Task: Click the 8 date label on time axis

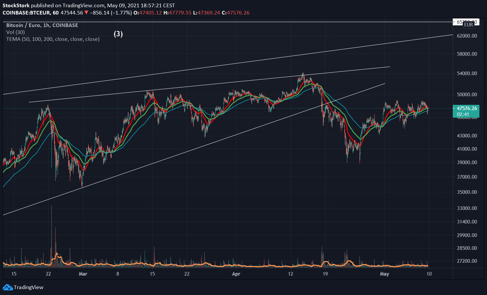Action: tap(118, 274)
